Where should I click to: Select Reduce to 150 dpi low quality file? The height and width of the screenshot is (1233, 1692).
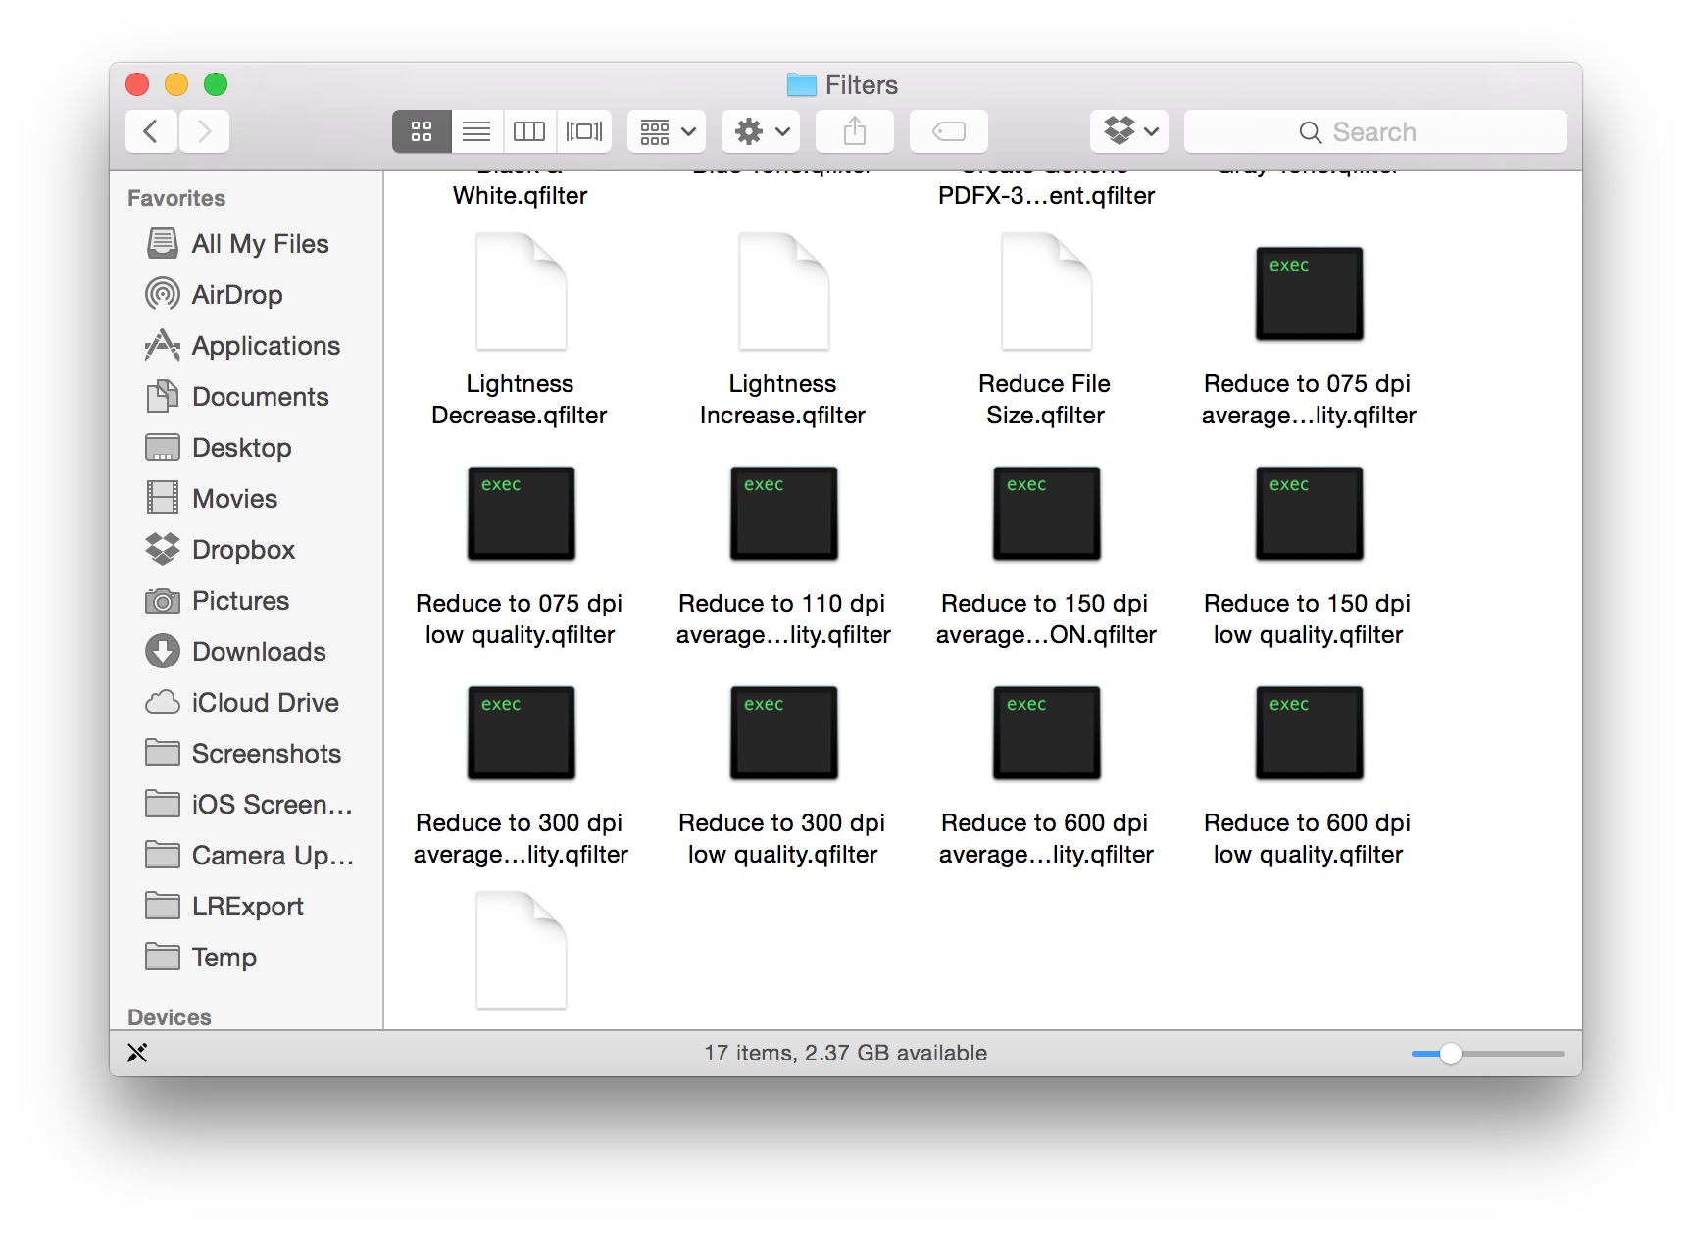point(1308,515)
